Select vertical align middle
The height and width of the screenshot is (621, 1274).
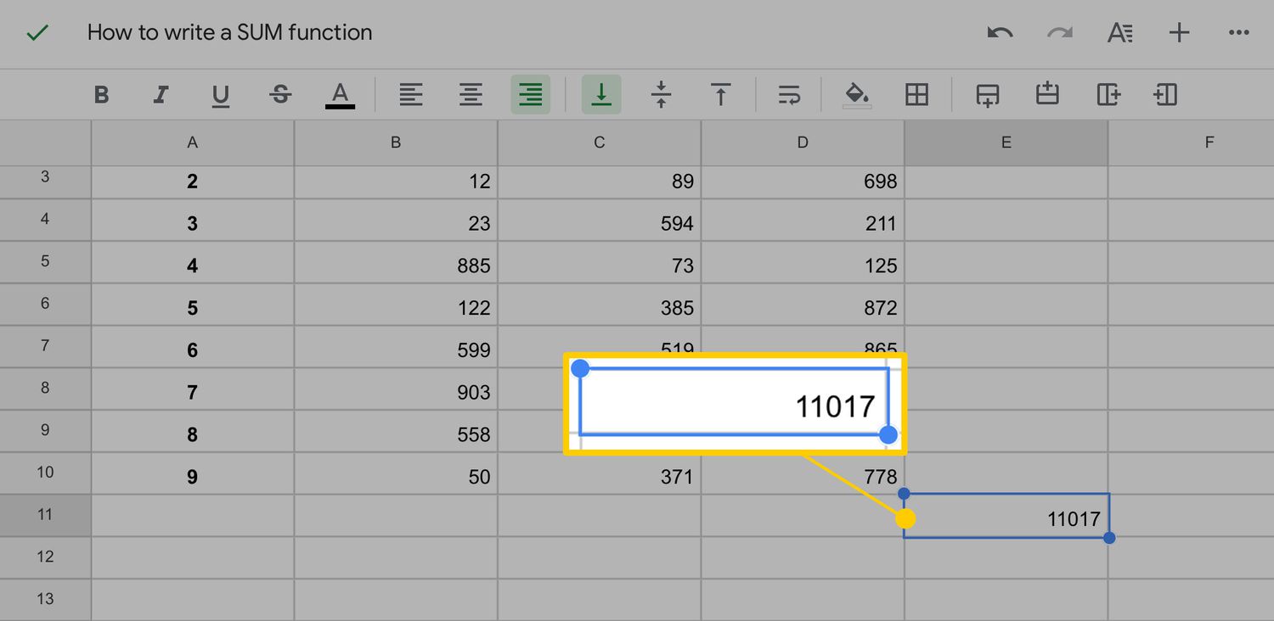point(661,94)
